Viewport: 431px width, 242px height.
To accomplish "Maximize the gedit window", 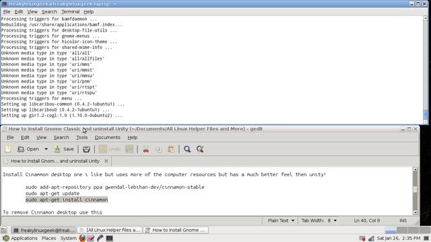I will (x=409, y=129).
